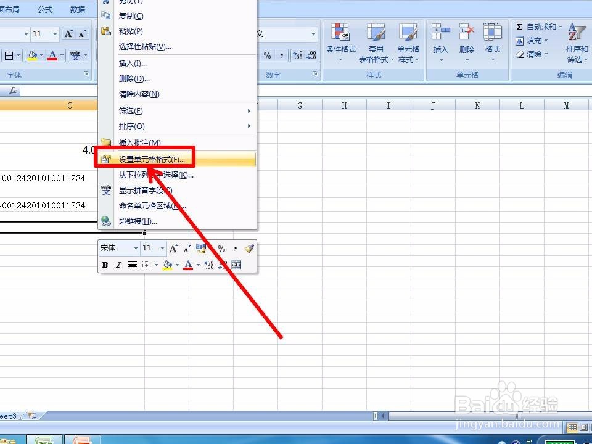Click comma style in ribbon Number group
Image resolution: width=592 pixels, height=444 pixels.
(282, 56)
